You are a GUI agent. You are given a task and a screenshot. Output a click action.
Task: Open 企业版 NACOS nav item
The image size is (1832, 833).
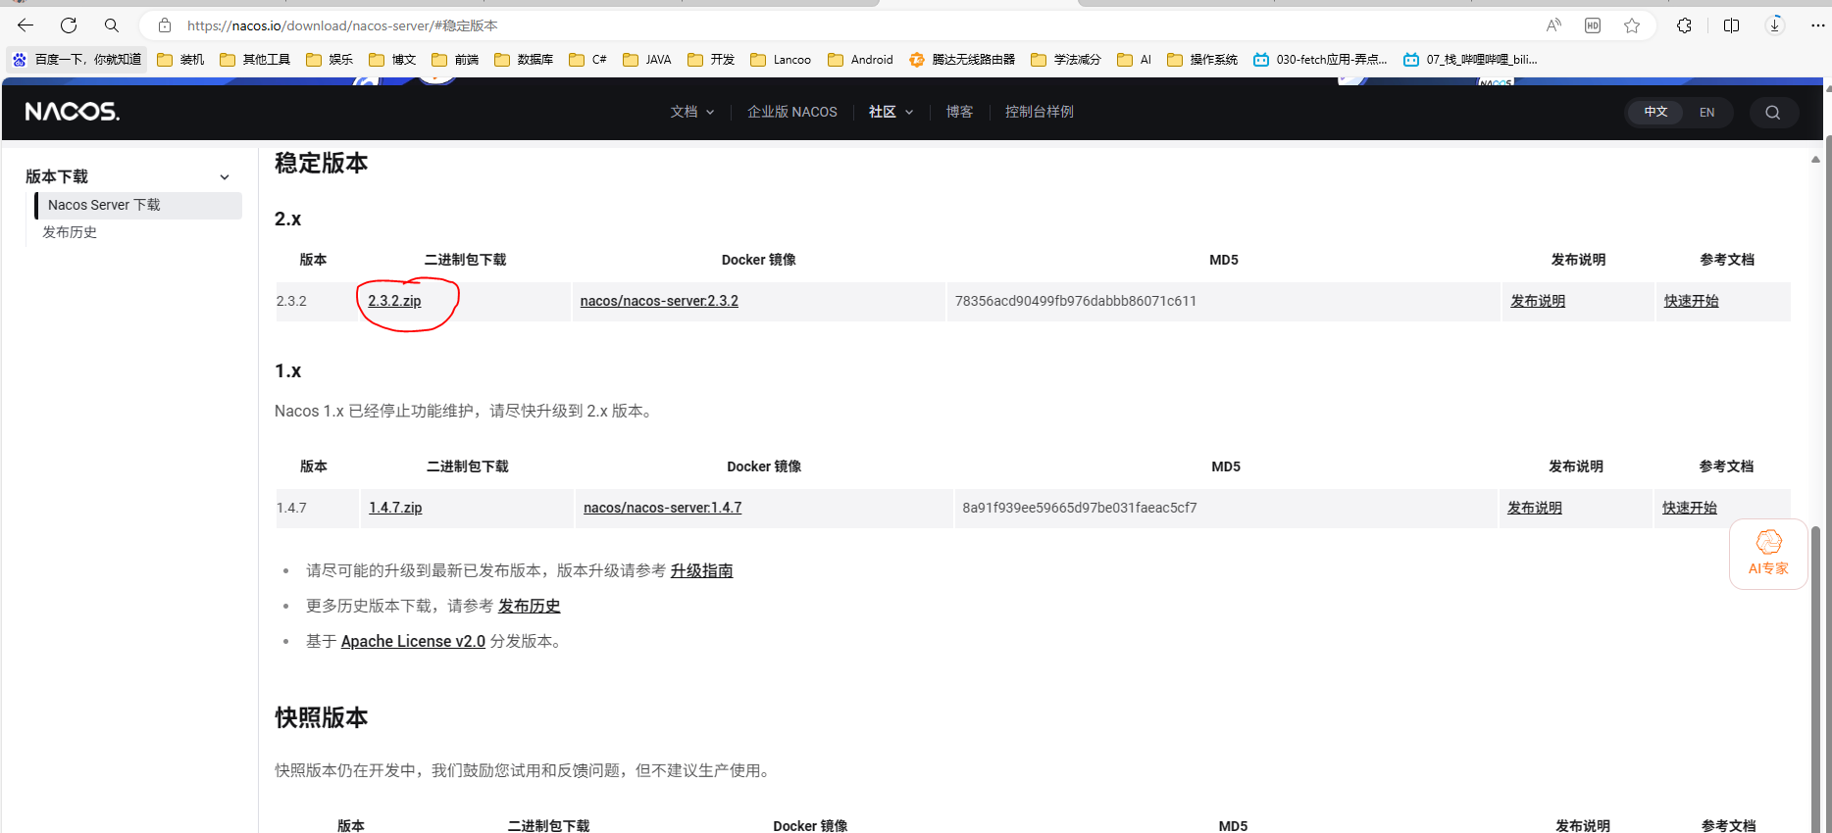(792, 112)
